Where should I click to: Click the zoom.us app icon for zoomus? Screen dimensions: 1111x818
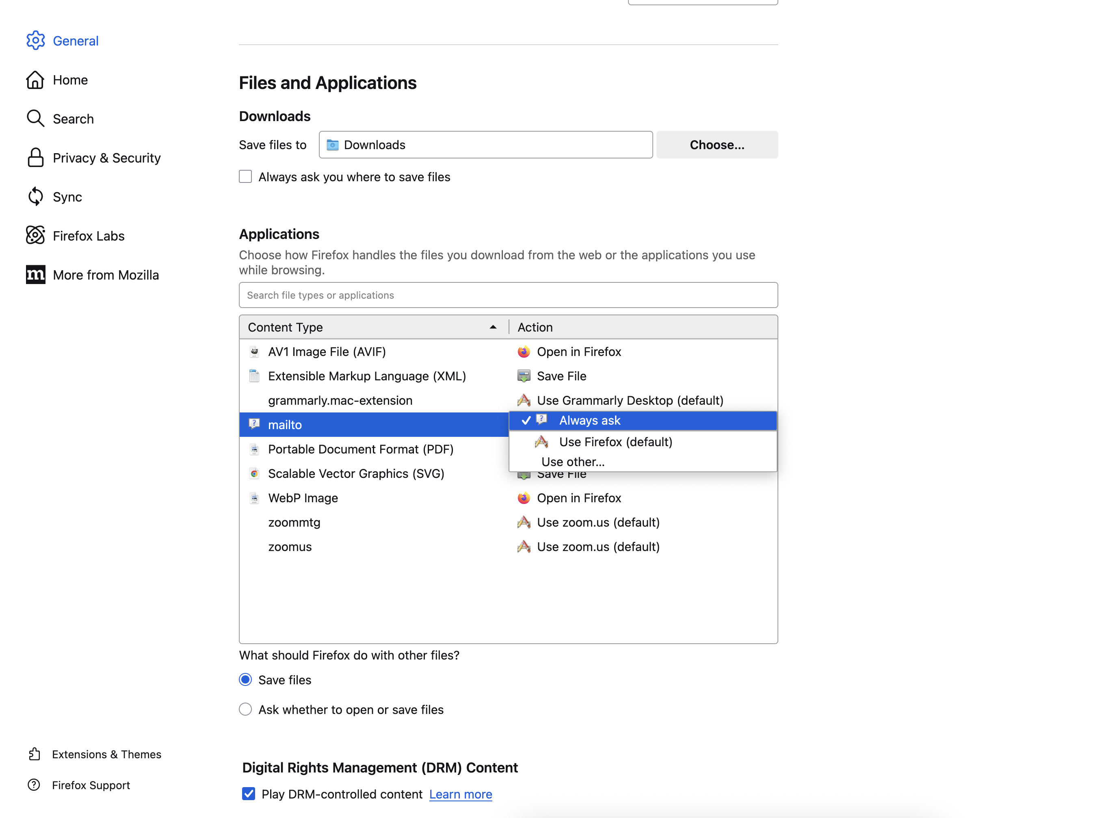524,546
